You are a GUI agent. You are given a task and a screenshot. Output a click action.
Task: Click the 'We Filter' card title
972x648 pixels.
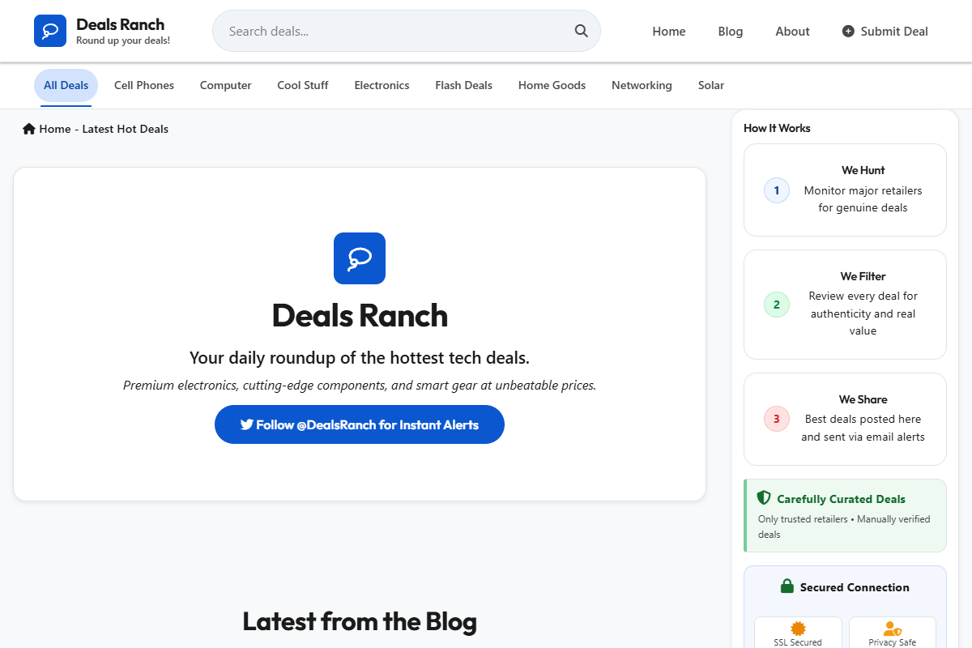pos(863,276)
